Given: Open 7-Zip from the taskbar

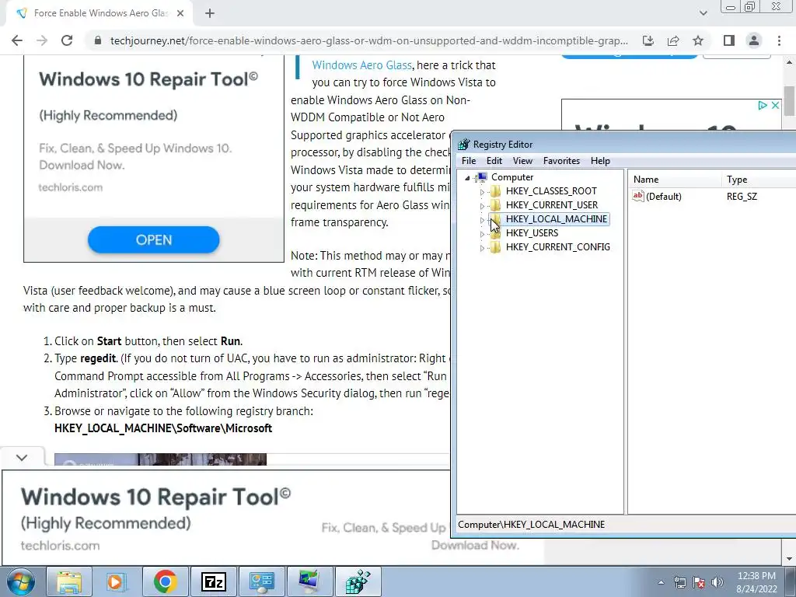Looking at the screenshot, I should (x=213, y=581).
